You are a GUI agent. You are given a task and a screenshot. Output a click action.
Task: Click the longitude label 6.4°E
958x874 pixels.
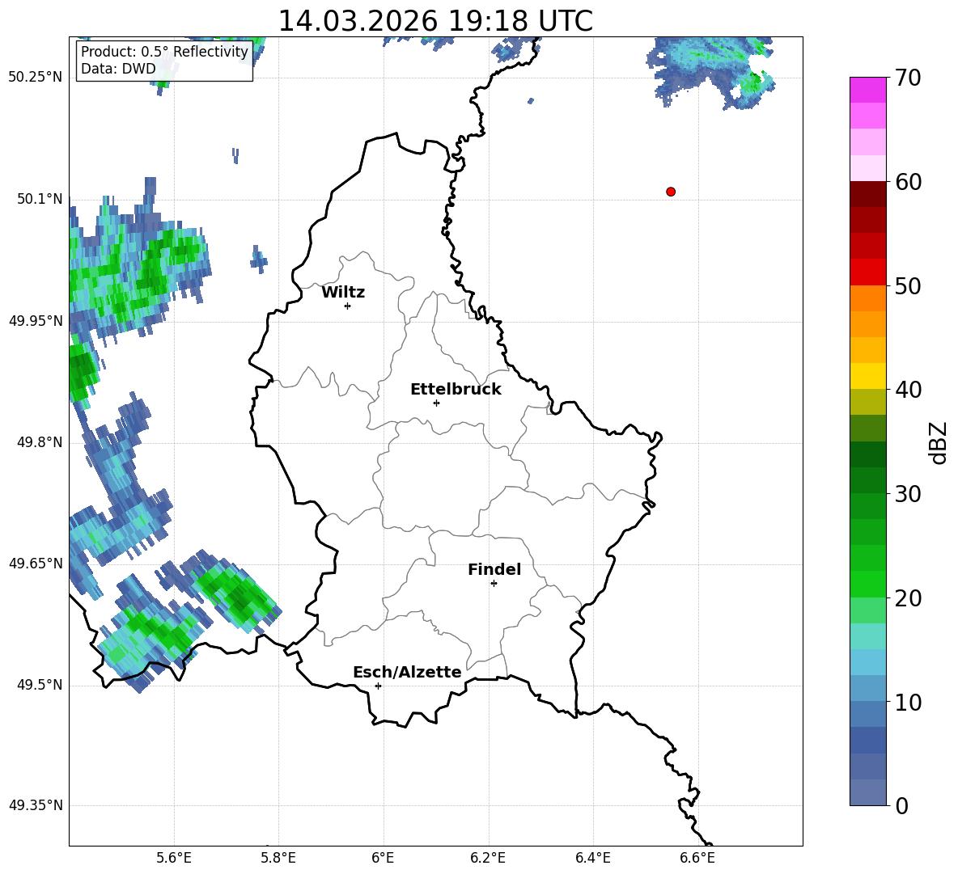(x=593, y=858)
